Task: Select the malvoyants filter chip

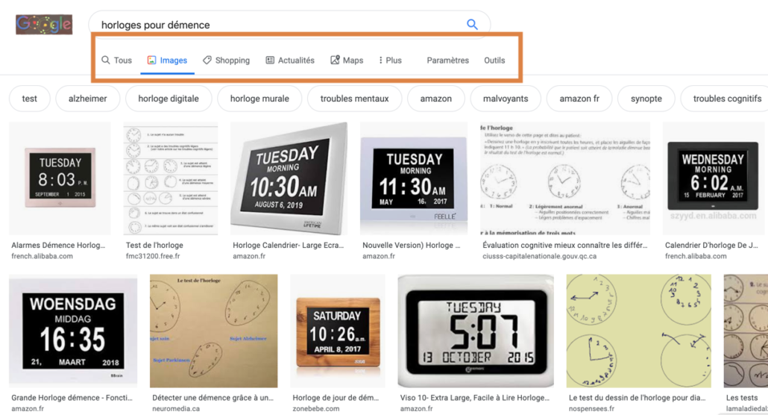Action: 506,99
